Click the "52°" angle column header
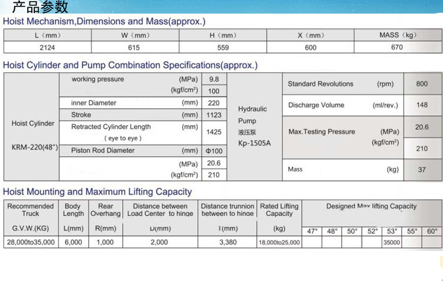The width and height of the screenshot is (443, 281). [372, 231]
